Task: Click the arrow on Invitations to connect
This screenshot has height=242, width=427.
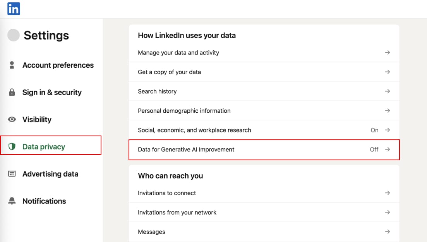Action: (x=388, y=193)
